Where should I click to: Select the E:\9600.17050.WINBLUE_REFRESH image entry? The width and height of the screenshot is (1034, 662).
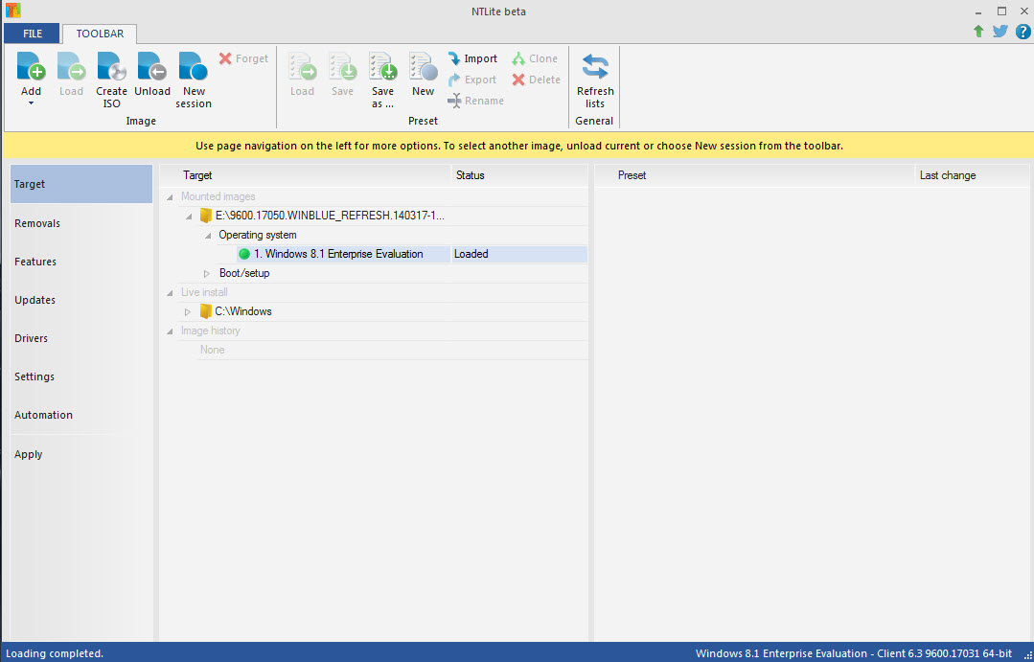click(330, 216)
